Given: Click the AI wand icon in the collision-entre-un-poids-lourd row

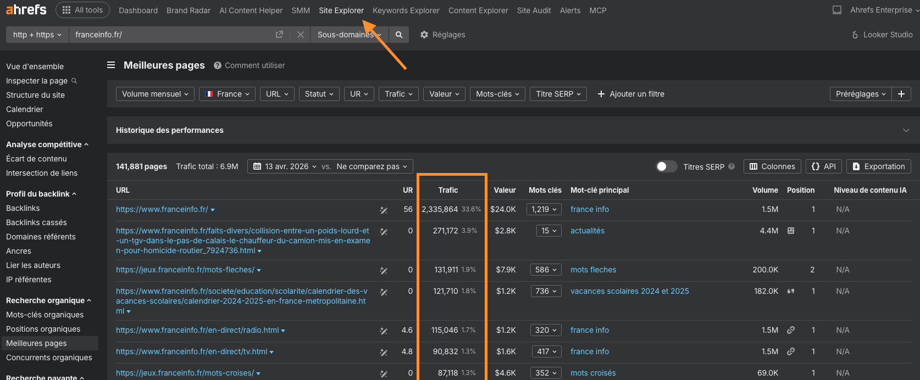Looking at the screenshot, I should point(384,231).
